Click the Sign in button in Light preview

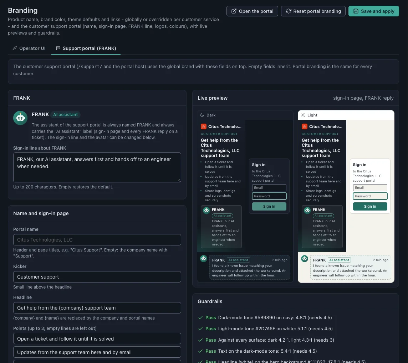(370, 206)
